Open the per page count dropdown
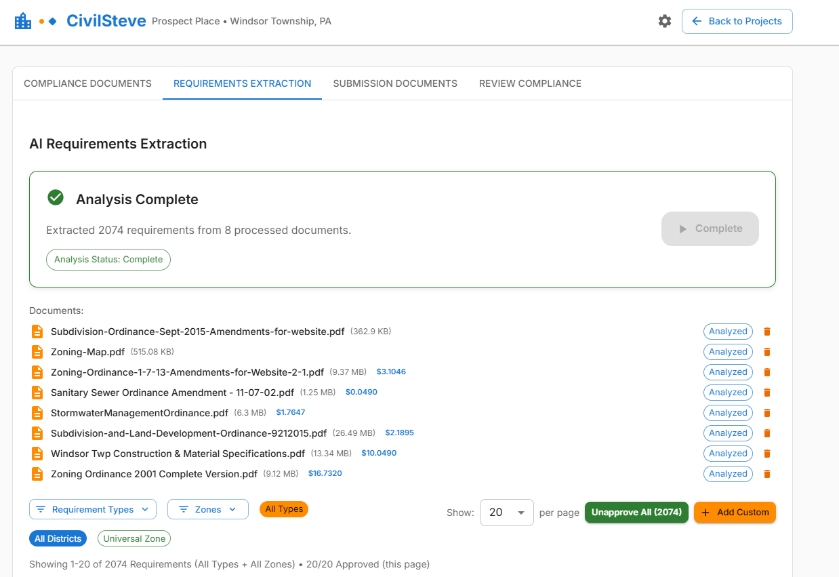 [506, 513]
